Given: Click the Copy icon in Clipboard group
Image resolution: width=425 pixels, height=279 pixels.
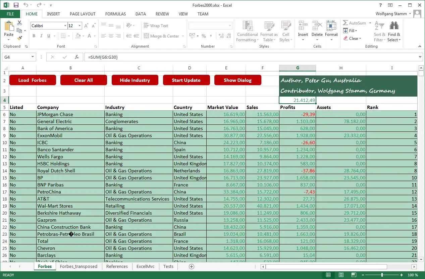Looking at the screenshot, I should point(19,31).
